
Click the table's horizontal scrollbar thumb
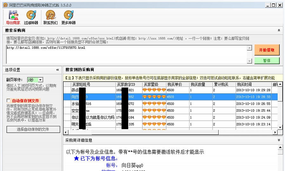pyautogui.click(x=155, y=132)
